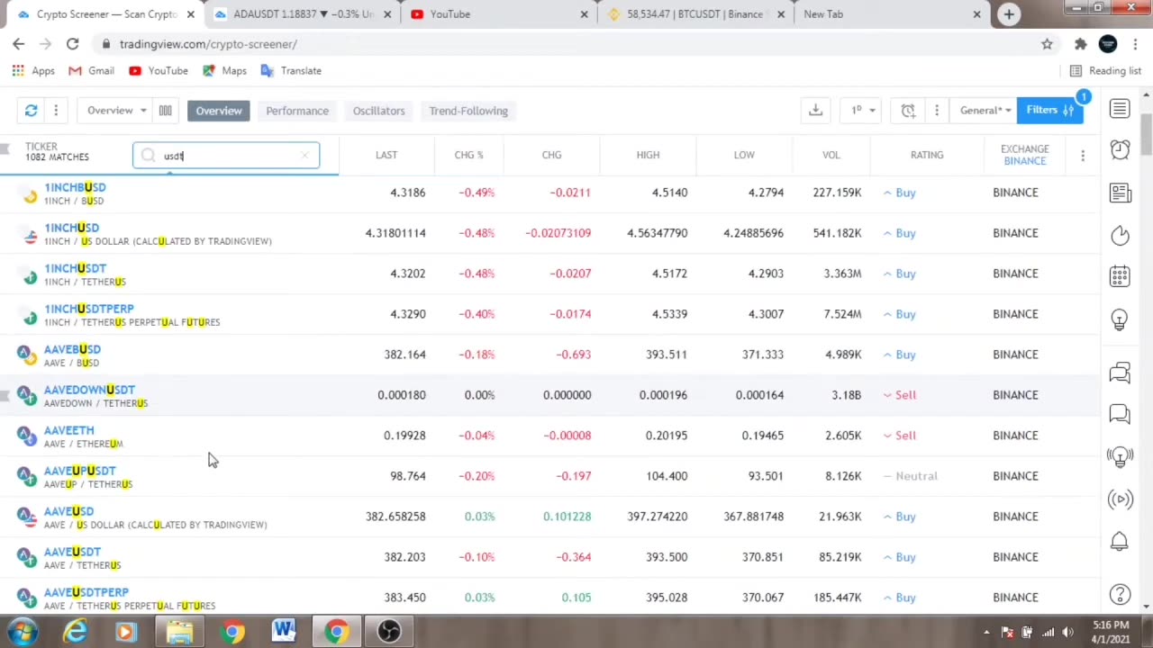The width and height of the screenshot is (1153, 648).
Task: Click the ticker search input field
Action: point(225,156)
